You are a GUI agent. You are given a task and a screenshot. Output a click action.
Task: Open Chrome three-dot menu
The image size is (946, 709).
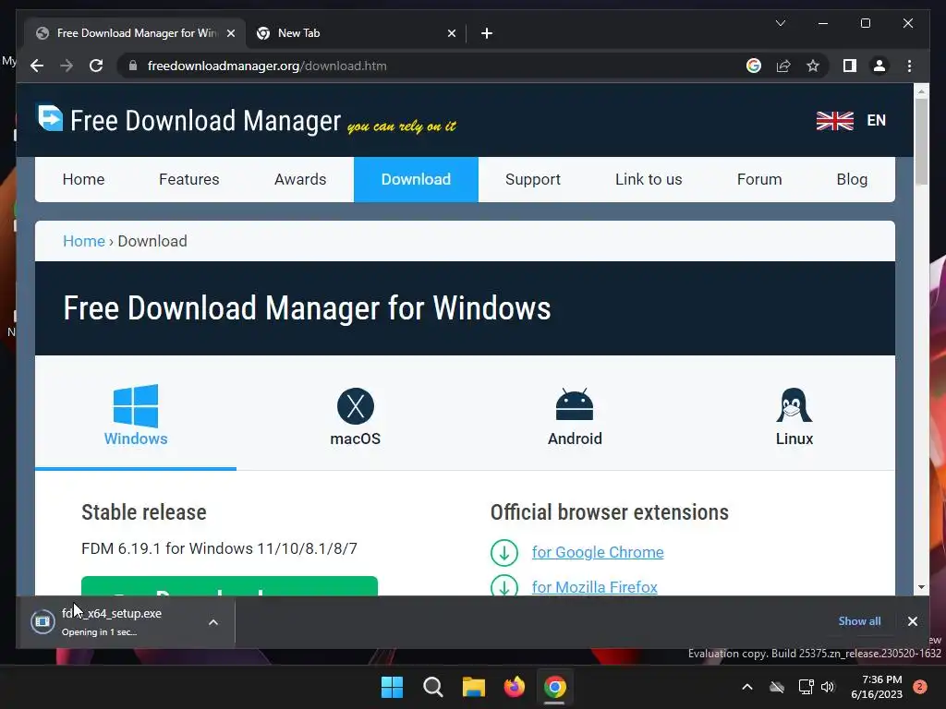tap(909, 66)
